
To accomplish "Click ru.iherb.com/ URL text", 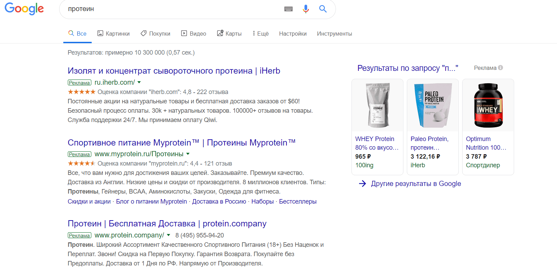I will point(115,82).
